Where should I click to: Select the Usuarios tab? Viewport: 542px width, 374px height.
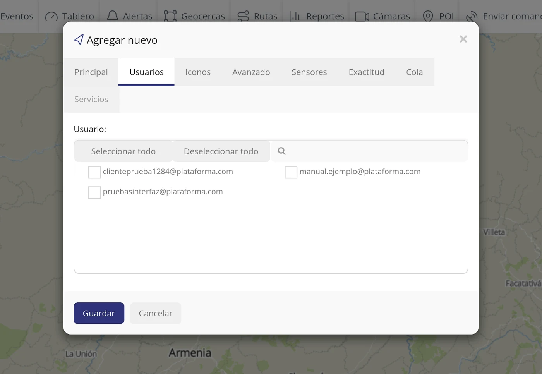coord(146,72)
